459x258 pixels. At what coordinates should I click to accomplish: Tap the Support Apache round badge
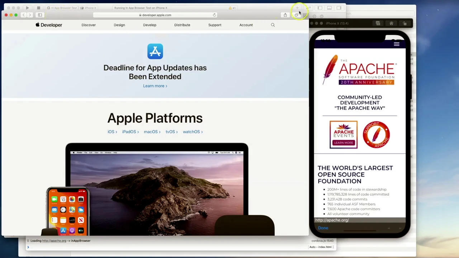pos(376,134)
